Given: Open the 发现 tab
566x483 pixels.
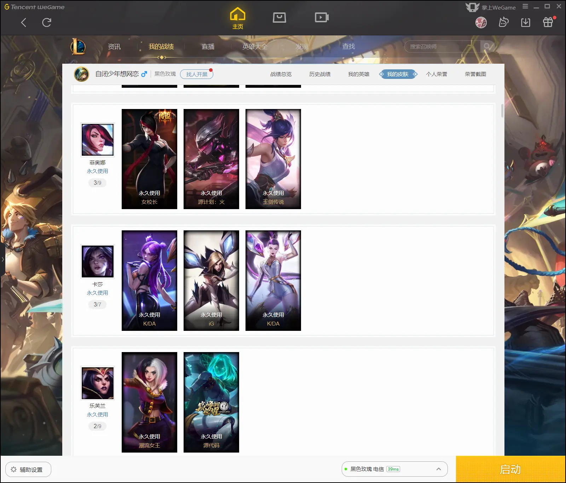Looking at the screenshot, I should pyautogui.click(x=302, y=46).
